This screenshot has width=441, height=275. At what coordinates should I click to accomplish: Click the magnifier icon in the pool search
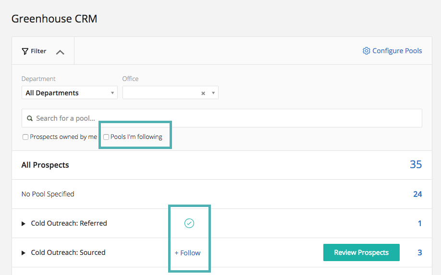(29, 118)
